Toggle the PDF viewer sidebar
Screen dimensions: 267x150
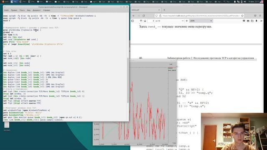click(133, 21)
